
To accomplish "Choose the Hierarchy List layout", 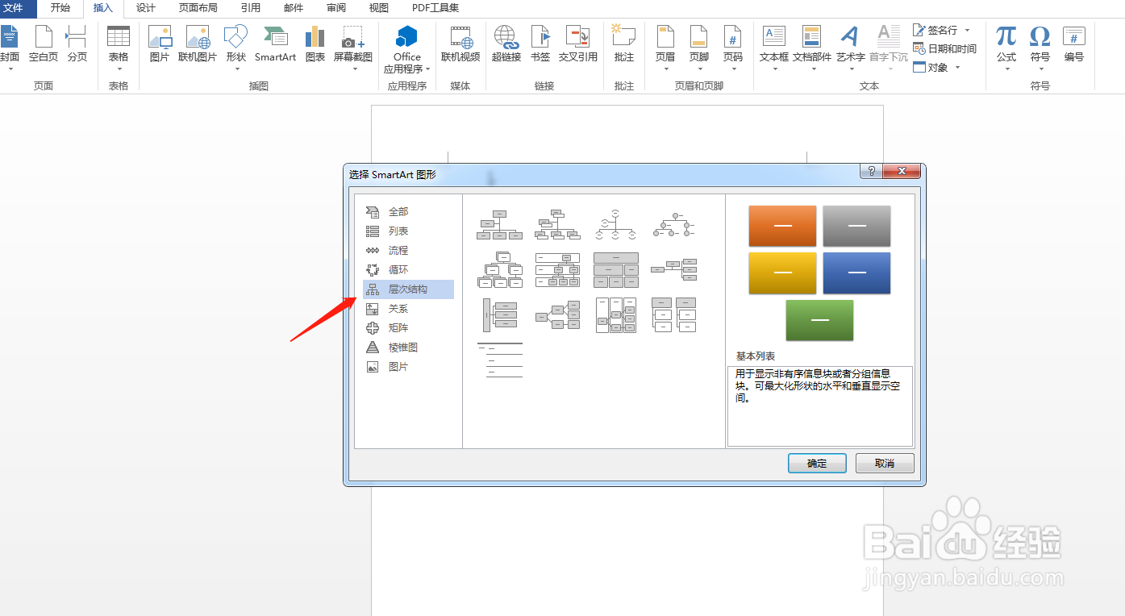I will [673, 315].
